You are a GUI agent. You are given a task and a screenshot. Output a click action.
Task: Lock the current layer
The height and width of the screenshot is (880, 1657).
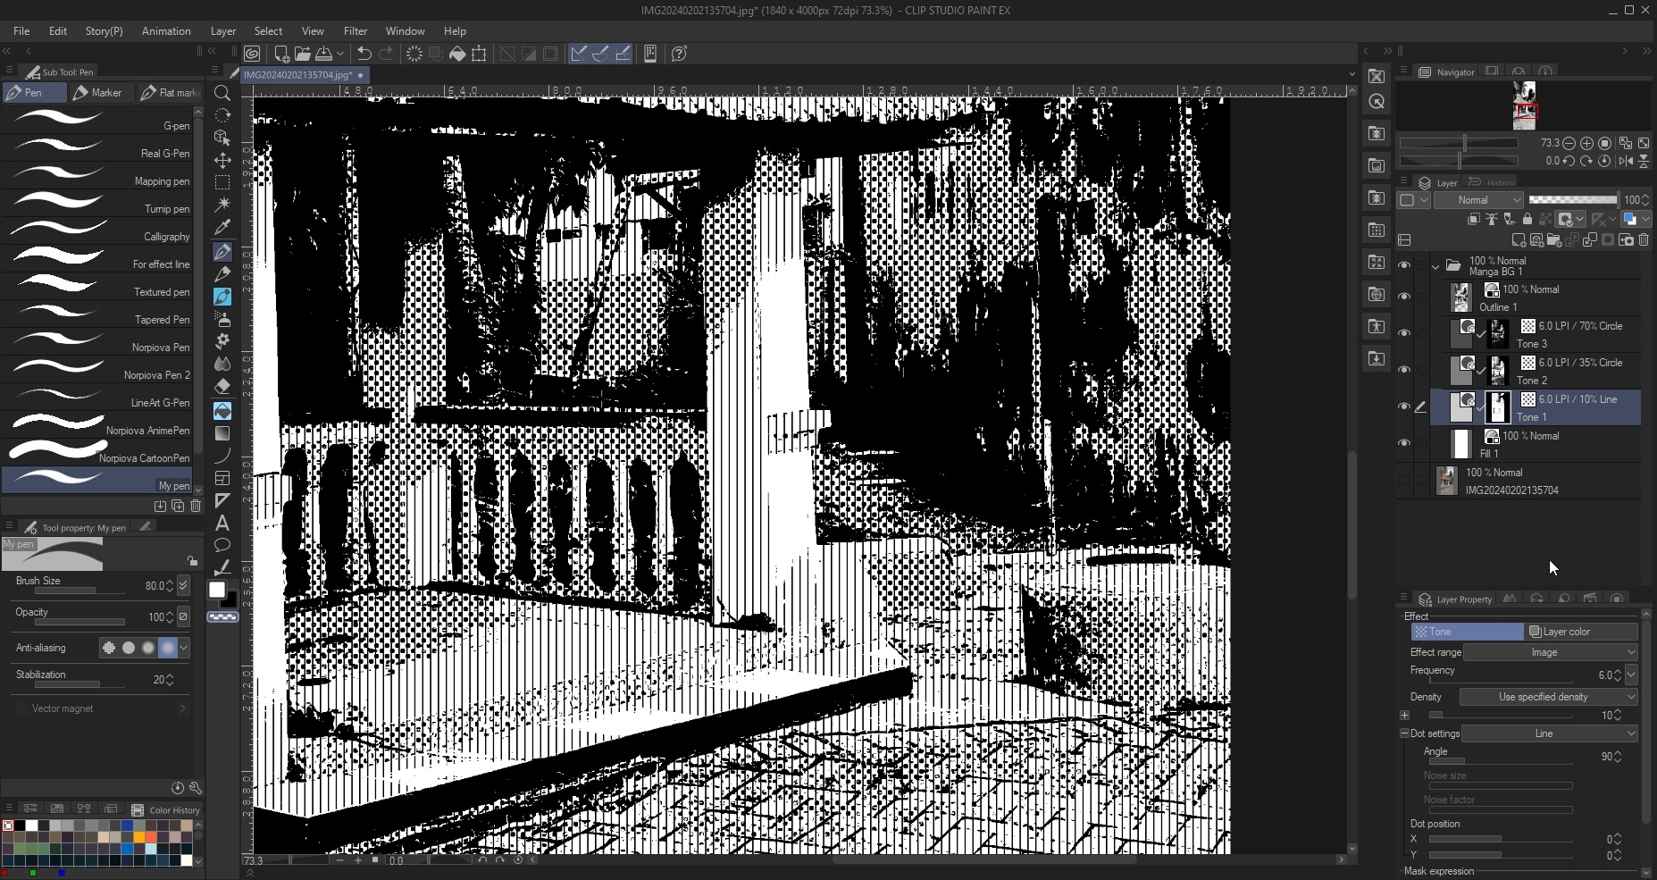[1529, 219]
